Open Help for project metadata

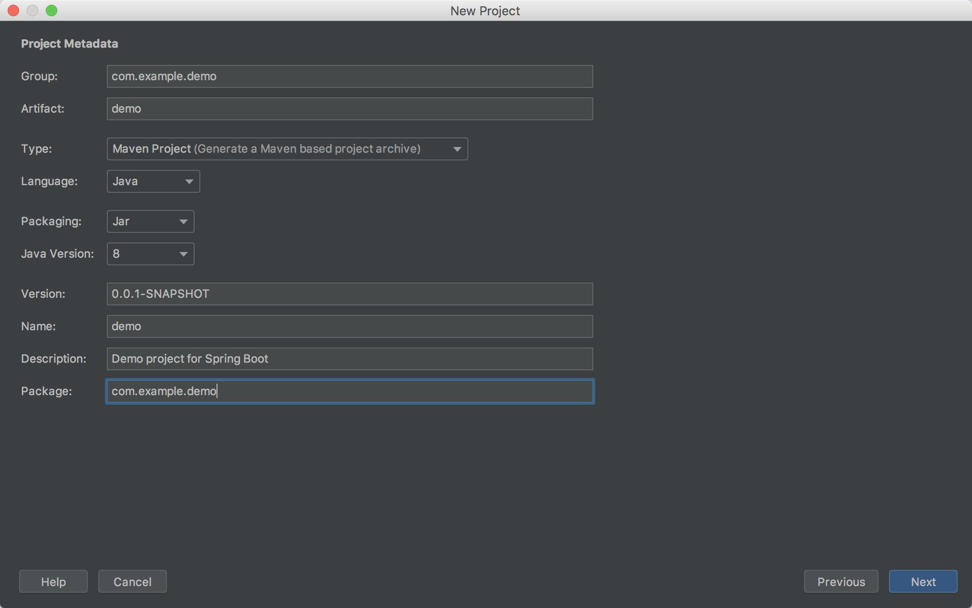pos(53,581)
